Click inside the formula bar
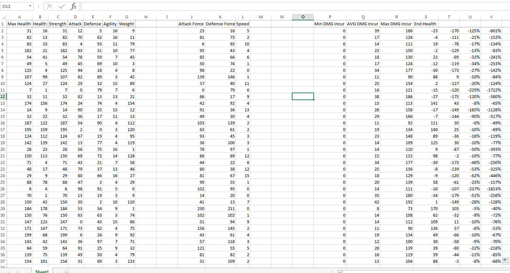Viewport: 510px width, 273px height. 185,6
